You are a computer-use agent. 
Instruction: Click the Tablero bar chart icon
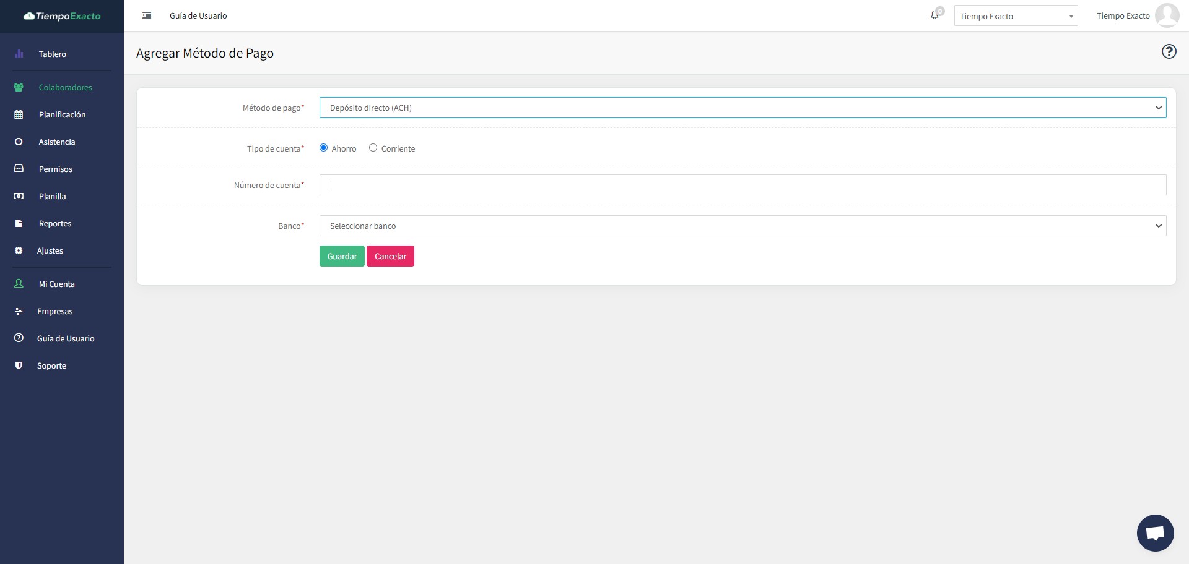19,54
